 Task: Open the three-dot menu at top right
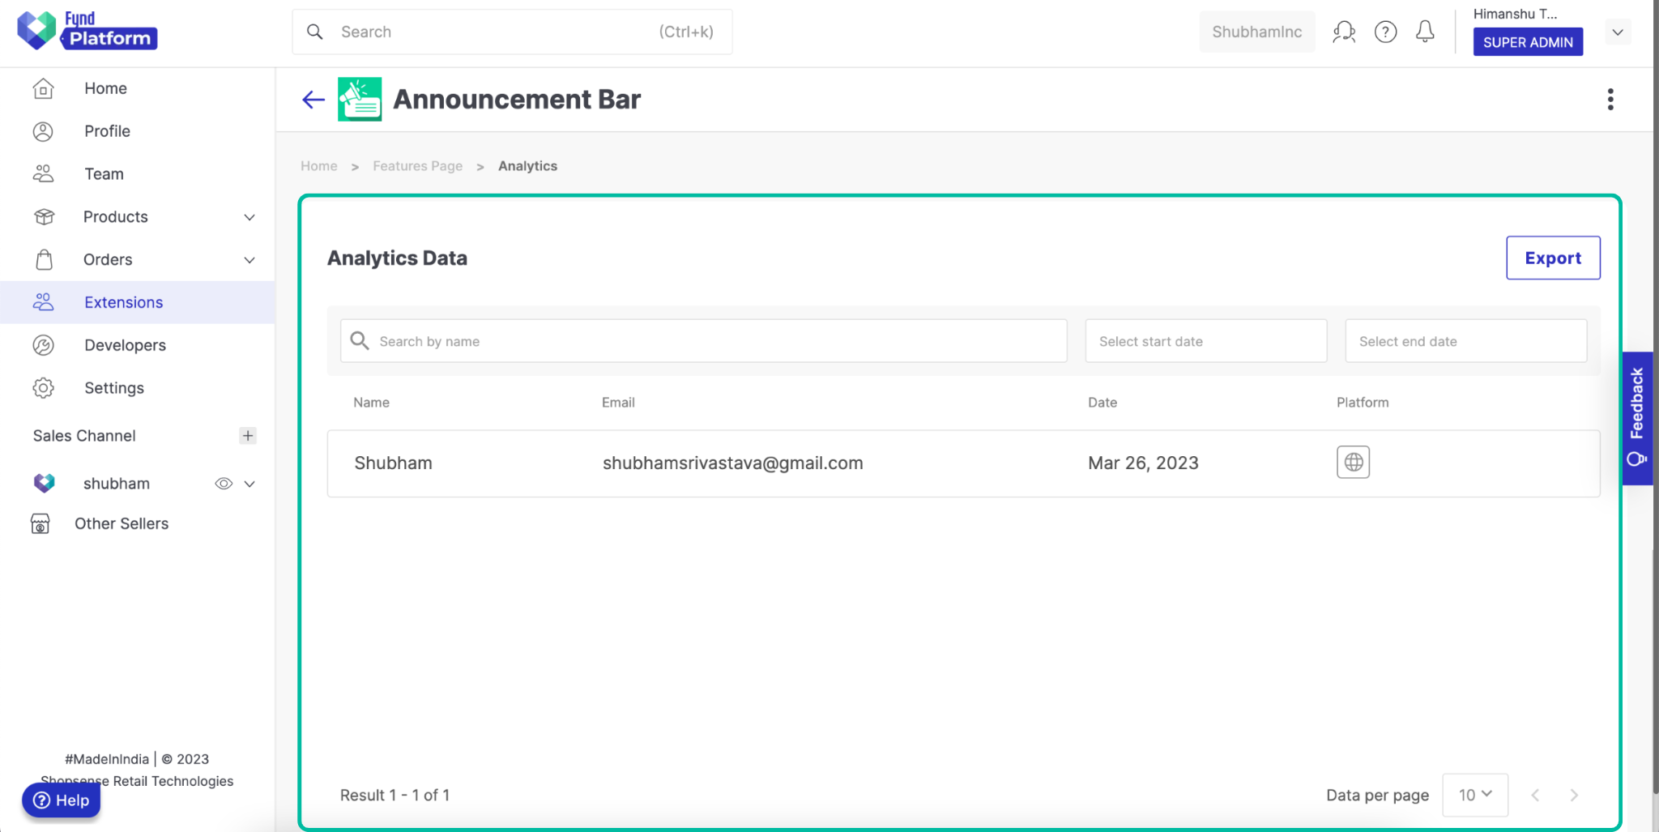click(1610, 99)
